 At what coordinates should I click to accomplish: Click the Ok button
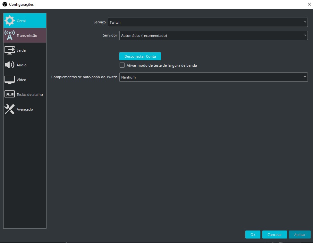point(253,235)
